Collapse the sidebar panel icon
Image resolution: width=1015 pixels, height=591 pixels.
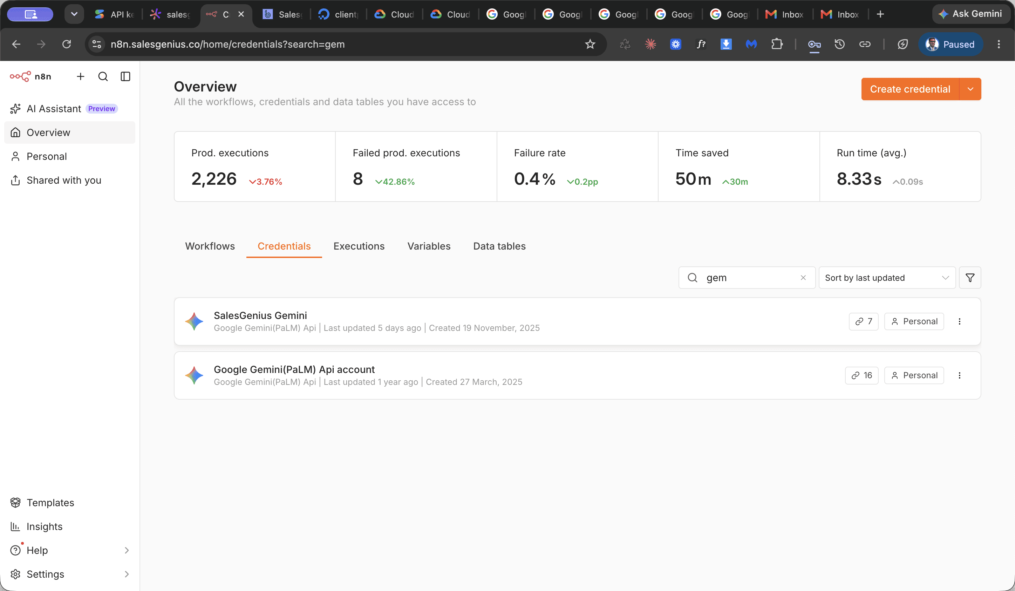(x=126, y=76)
